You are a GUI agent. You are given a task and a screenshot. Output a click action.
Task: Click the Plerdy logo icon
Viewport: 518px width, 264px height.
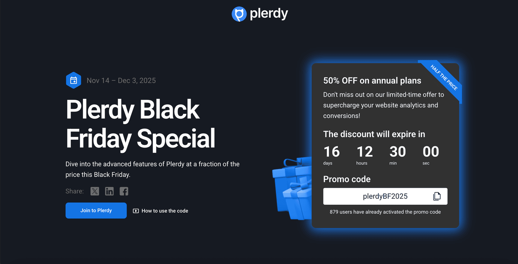coord(239,14)
